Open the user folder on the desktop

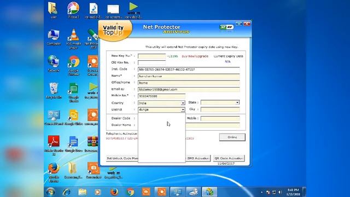[53, 10]
